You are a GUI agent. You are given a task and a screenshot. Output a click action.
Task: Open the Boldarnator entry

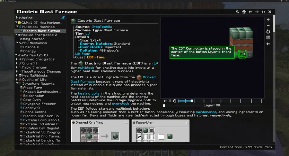(x=33, y=96)
